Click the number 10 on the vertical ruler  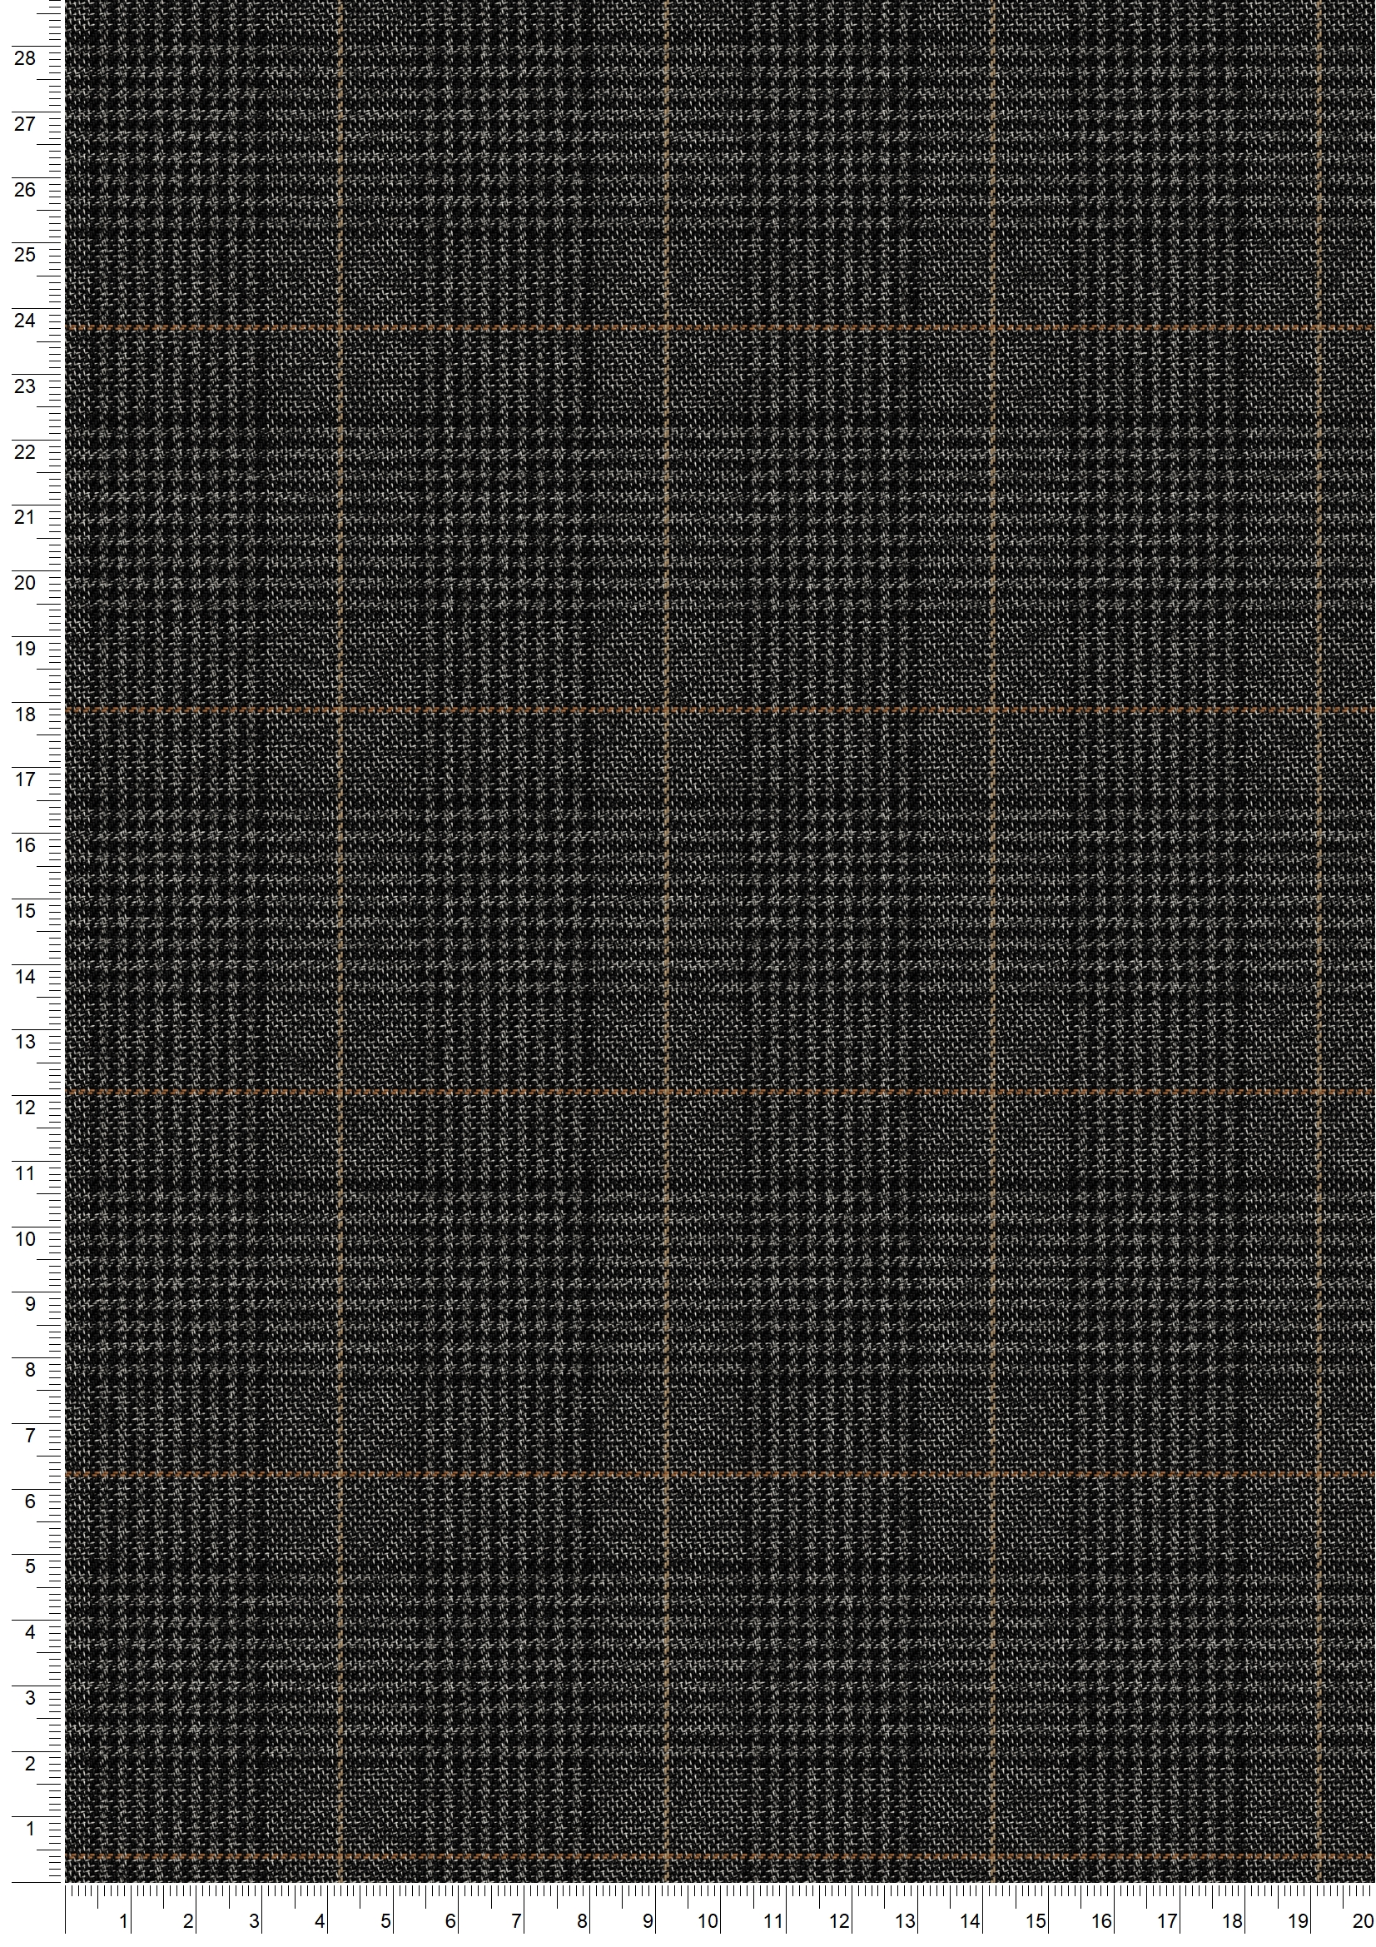[26, 1238]
